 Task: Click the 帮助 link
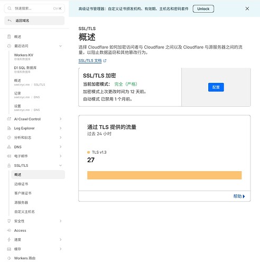[x=239, y=196]
